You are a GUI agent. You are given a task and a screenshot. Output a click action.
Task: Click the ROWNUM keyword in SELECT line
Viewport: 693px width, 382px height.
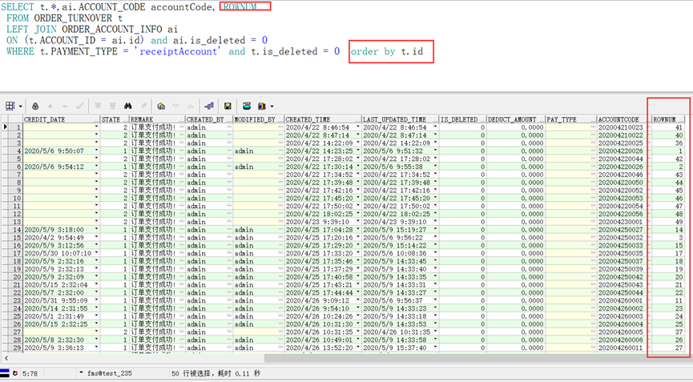pos(240,6)
